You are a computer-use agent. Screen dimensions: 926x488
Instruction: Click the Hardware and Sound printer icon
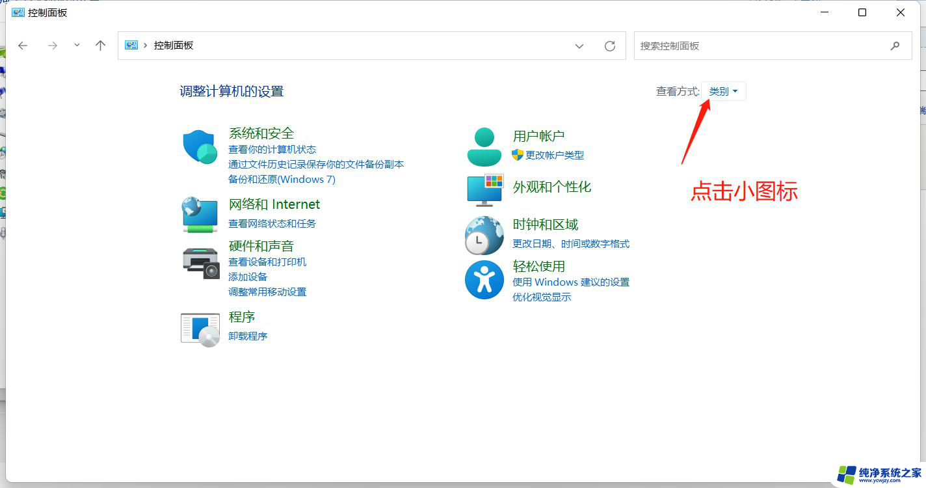point(201,263)
